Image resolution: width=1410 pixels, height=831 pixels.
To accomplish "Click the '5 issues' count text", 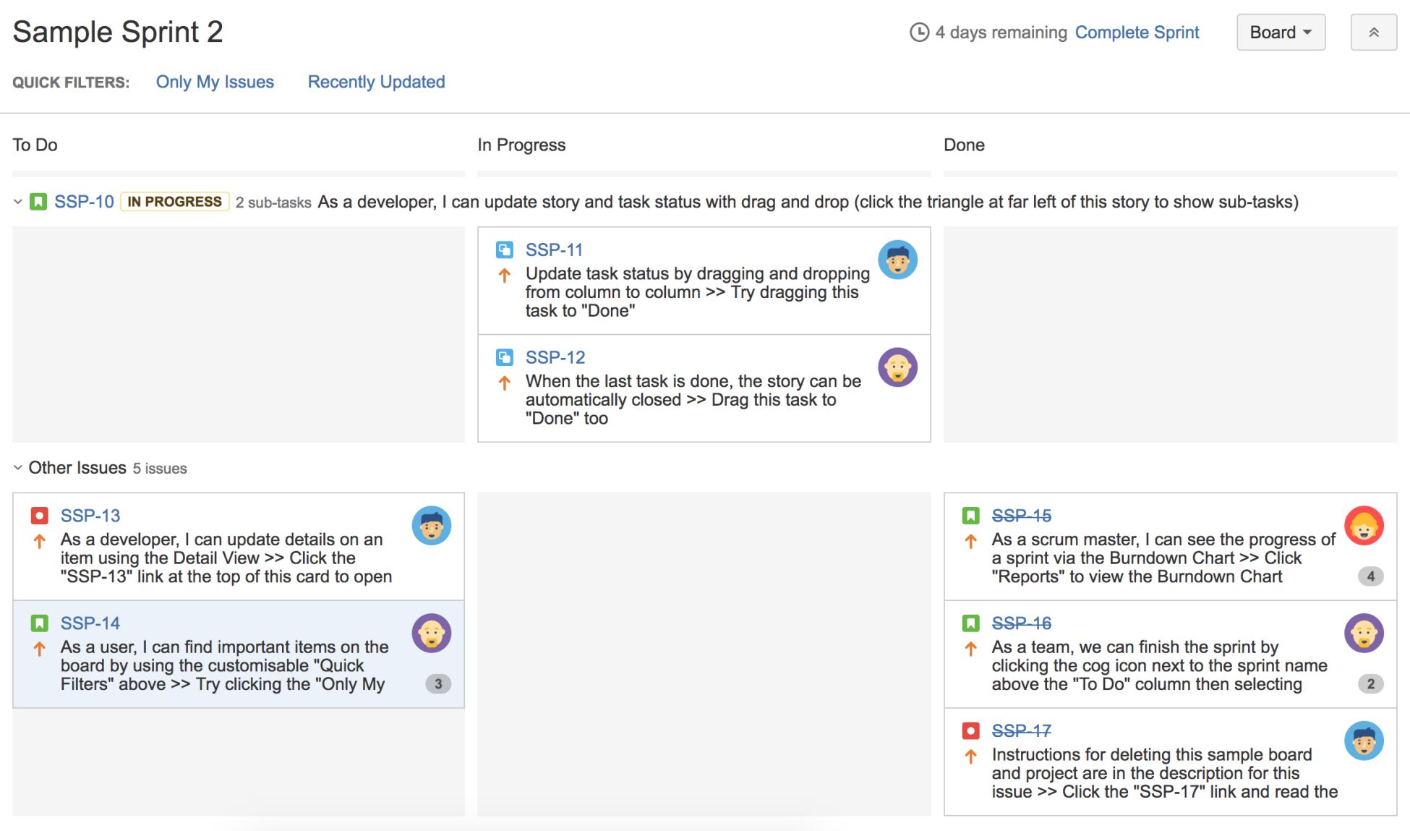I will point(160,469).
